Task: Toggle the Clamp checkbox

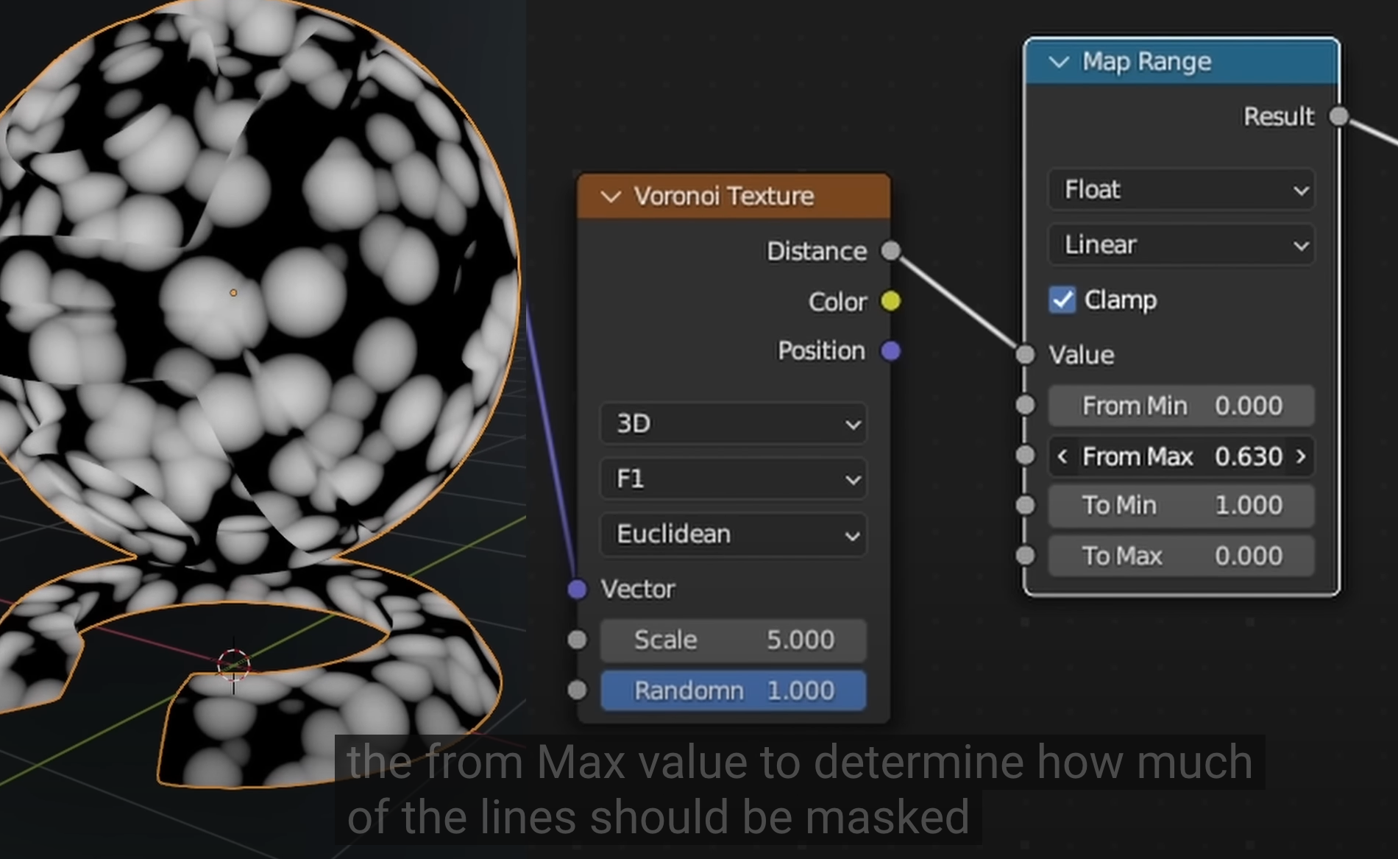Action: pyautogui.click(x=1062, y=300)
